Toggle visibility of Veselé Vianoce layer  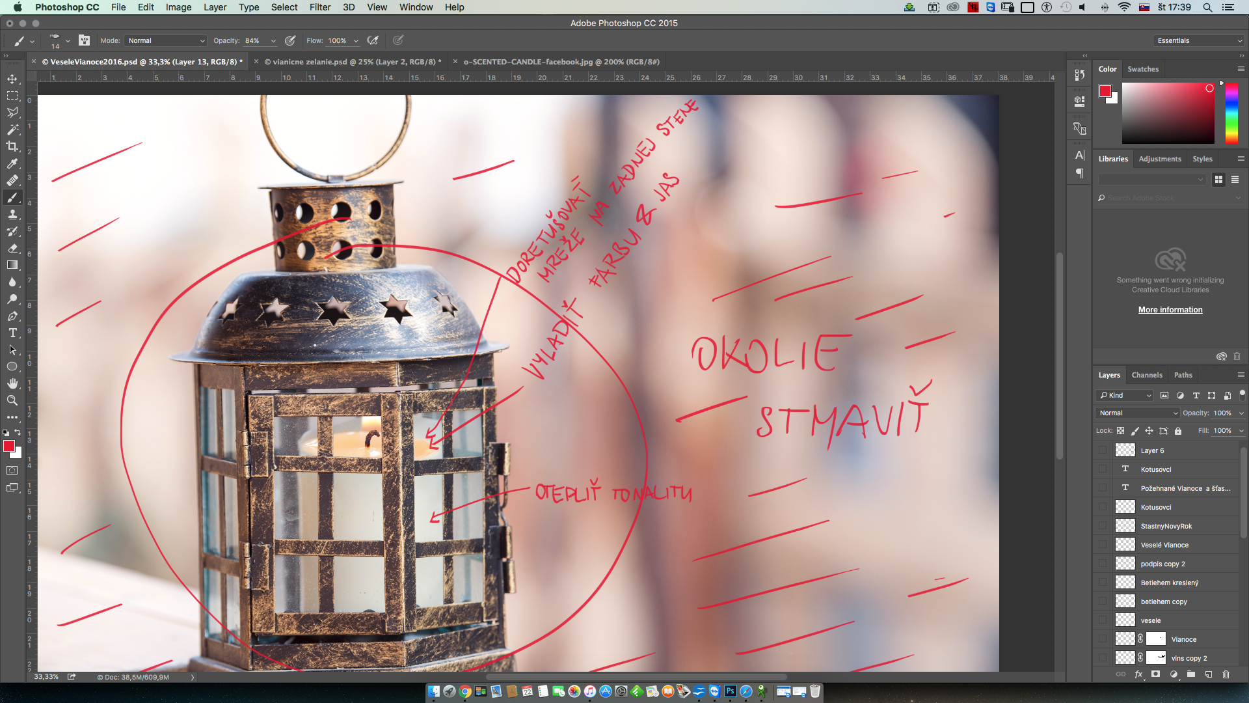(1103, 545)
